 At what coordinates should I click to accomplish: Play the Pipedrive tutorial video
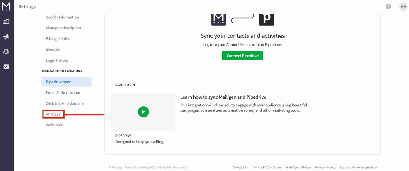(144, 112)
